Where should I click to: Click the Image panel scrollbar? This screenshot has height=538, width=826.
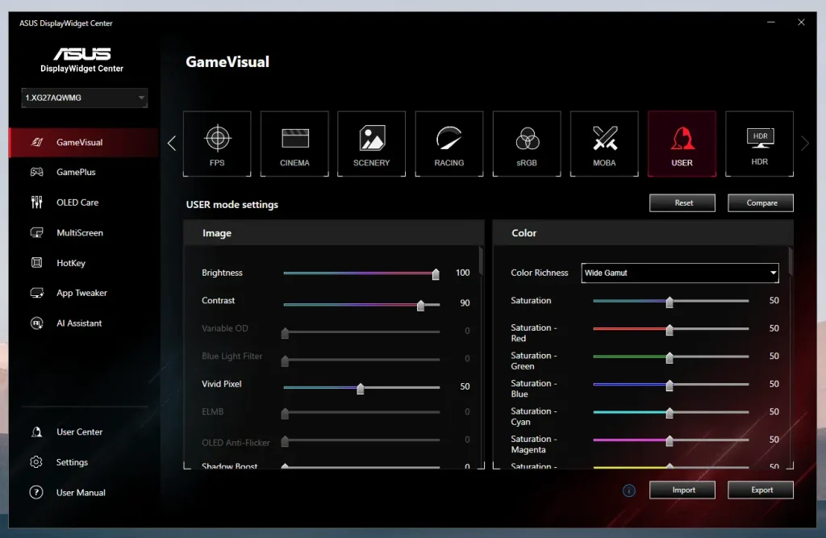(x=481, y=261)
